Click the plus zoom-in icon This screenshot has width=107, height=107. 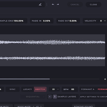click(x=105, y=79)
